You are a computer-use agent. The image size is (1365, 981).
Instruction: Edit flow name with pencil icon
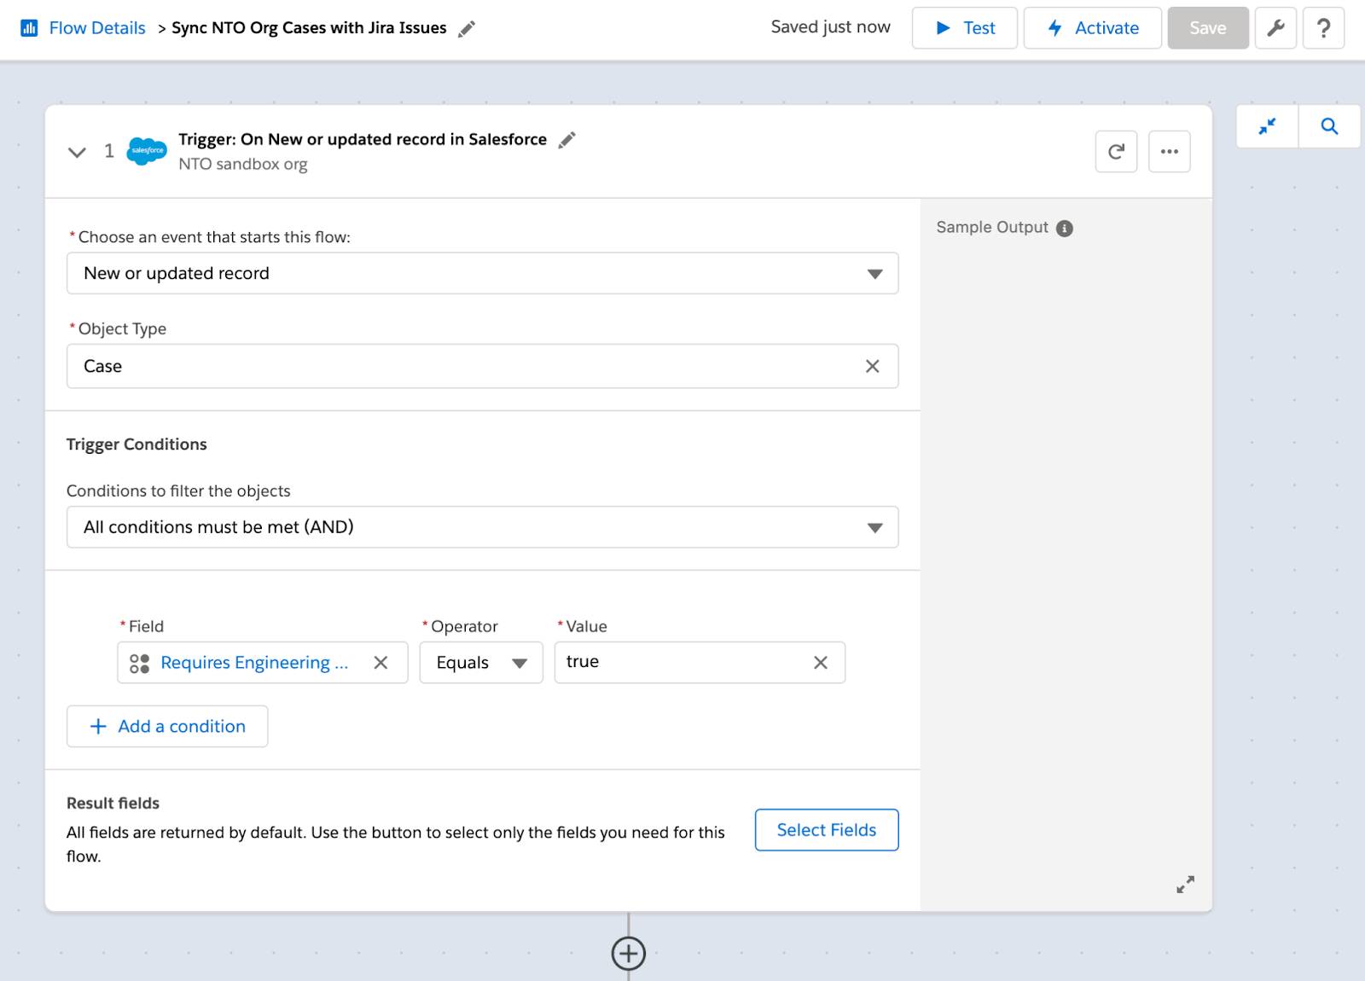click(x=467, y=29)
